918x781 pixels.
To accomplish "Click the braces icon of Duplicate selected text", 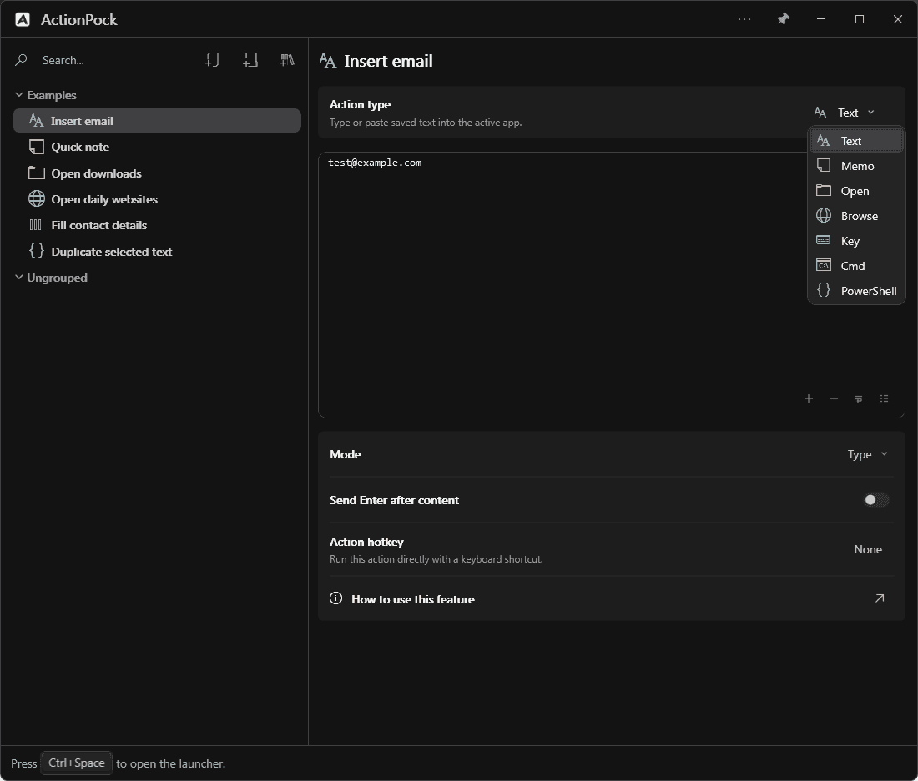I will 36,251.
